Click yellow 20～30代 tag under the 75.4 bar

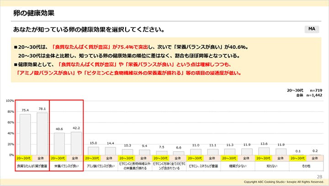23,158
